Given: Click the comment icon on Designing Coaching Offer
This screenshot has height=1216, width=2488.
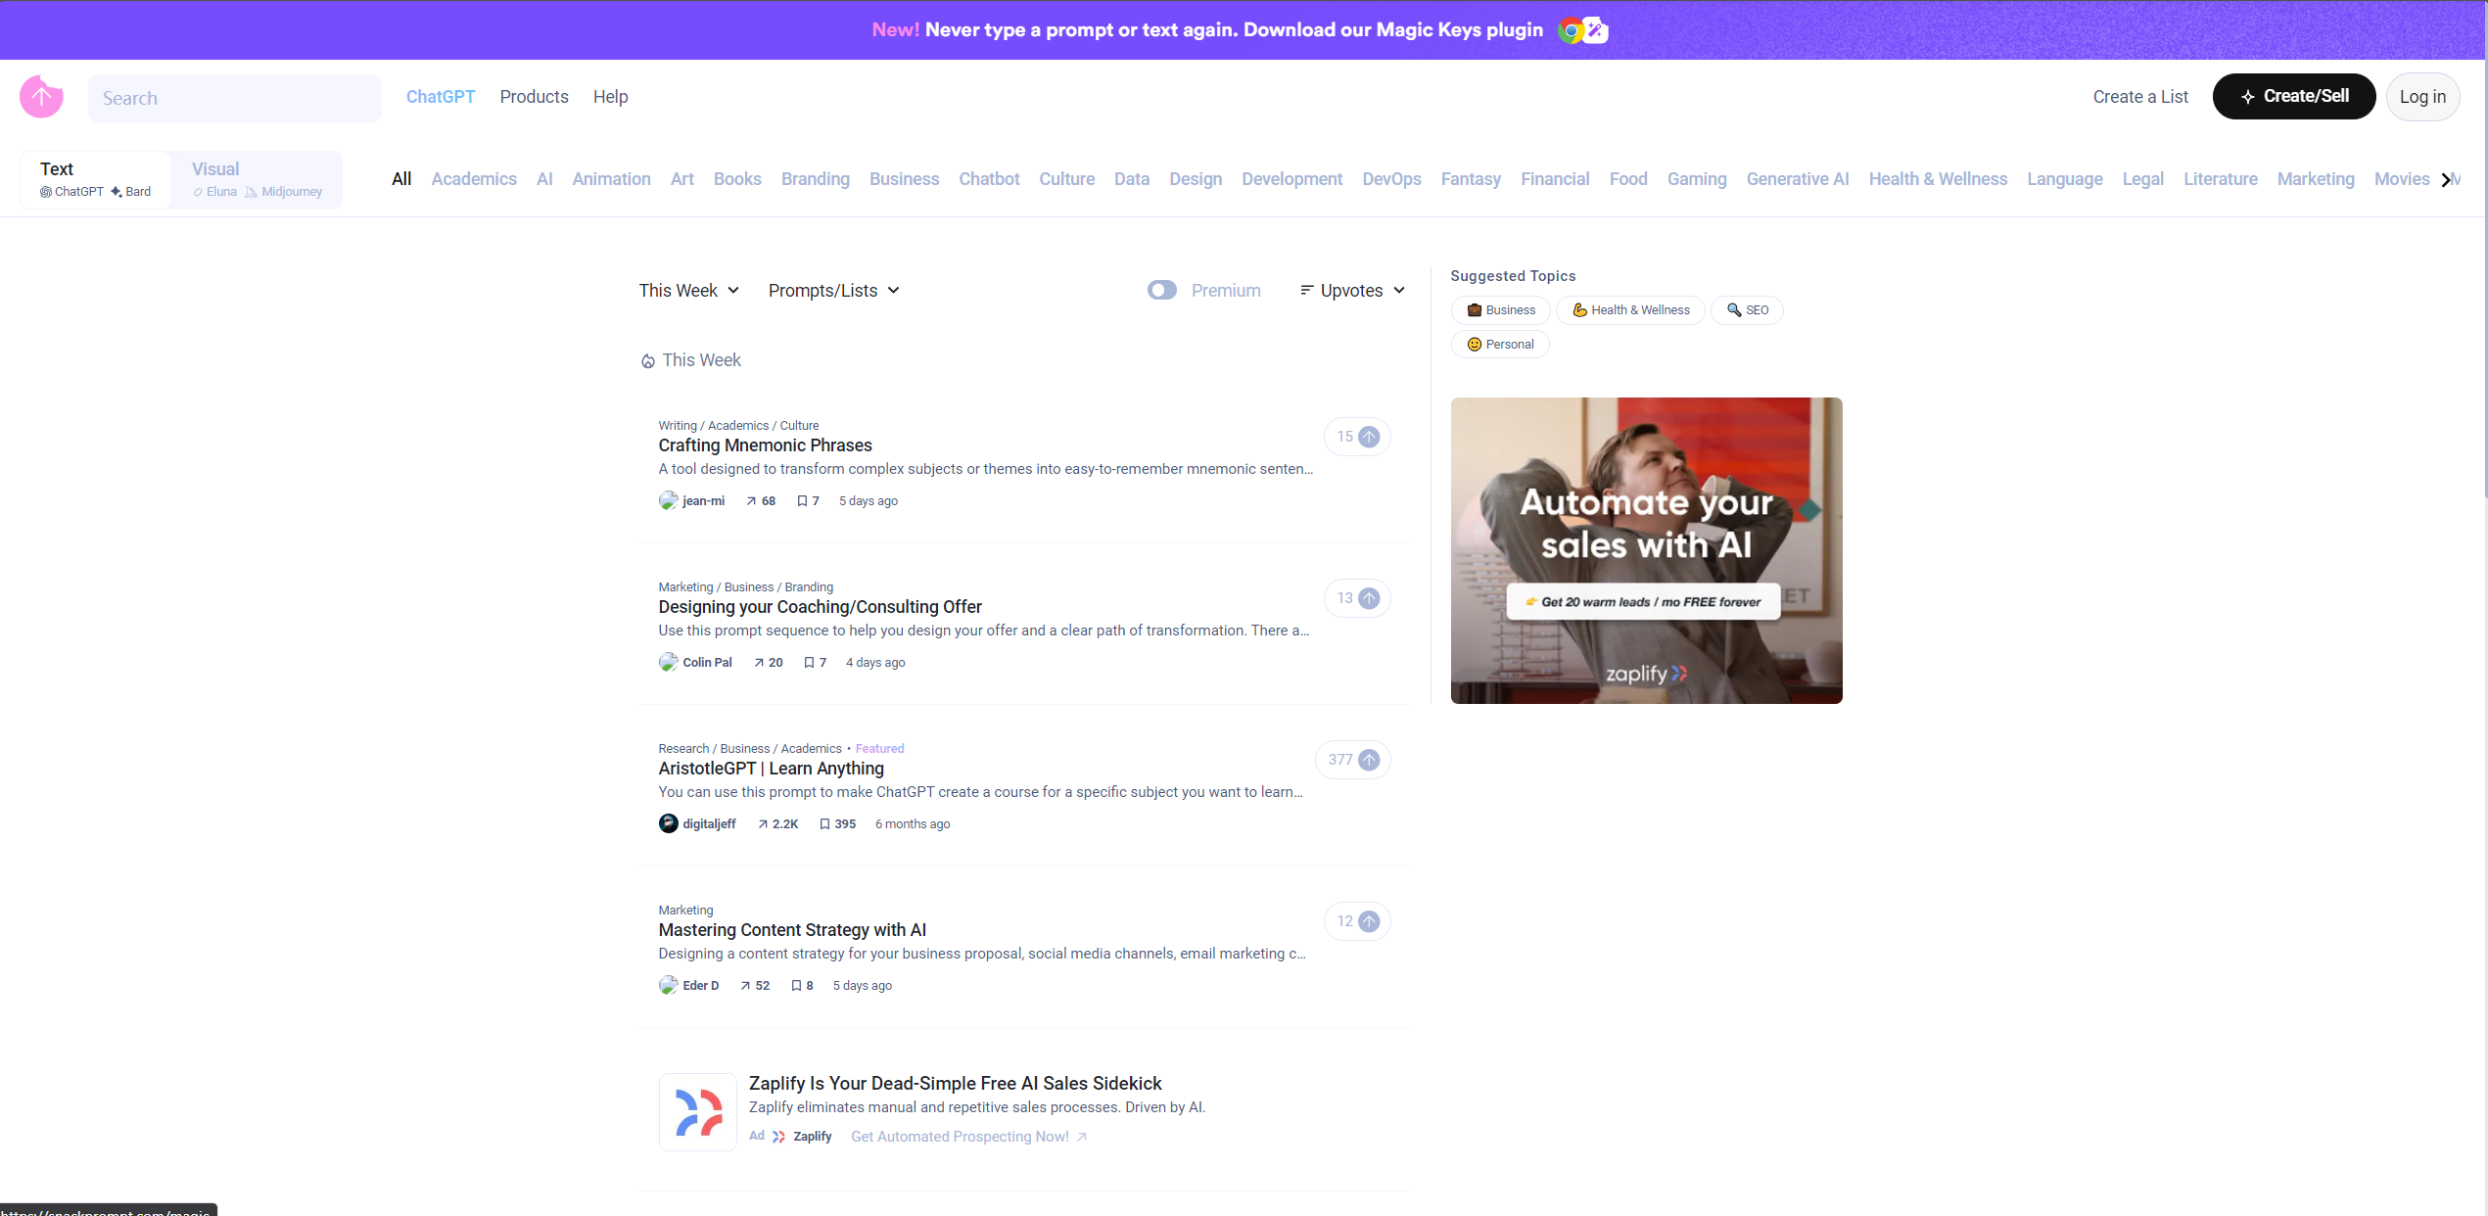Looking at the screenshot, I should [808, 662].
